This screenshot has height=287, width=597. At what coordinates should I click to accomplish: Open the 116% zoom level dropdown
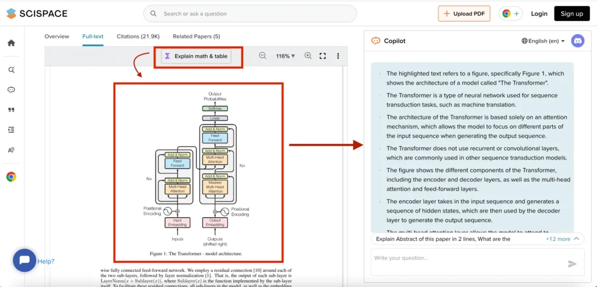point(285,56)
